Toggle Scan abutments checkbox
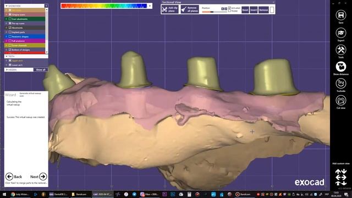352x198 pixels. [10, 19]
